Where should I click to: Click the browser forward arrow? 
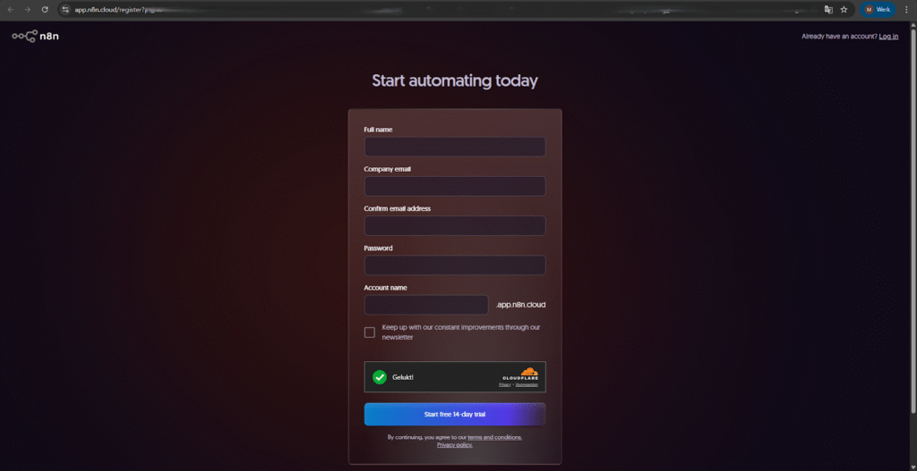point(28,9)
